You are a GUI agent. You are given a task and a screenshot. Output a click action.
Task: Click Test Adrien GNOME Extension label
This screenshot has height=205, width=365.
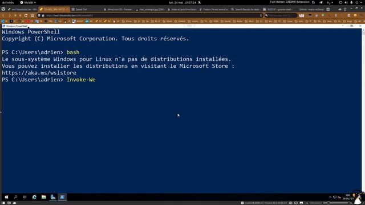(x=290, y=2)
